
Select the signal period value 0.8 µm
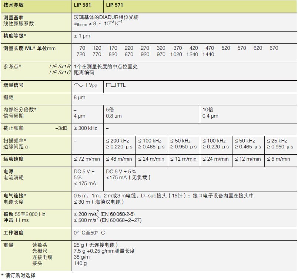pyautogui.click(x=114, y=116)
